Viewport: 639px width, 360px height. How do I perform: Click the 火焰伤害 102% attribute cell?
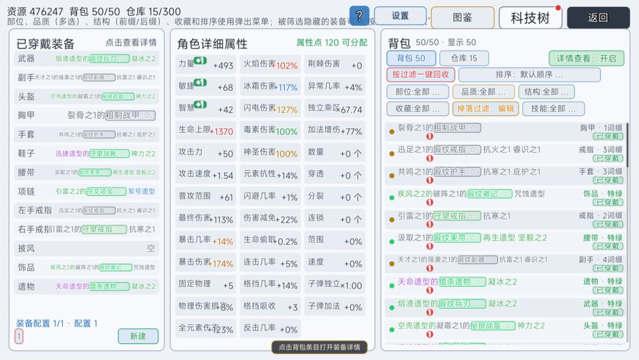click(x=270, y=64)
